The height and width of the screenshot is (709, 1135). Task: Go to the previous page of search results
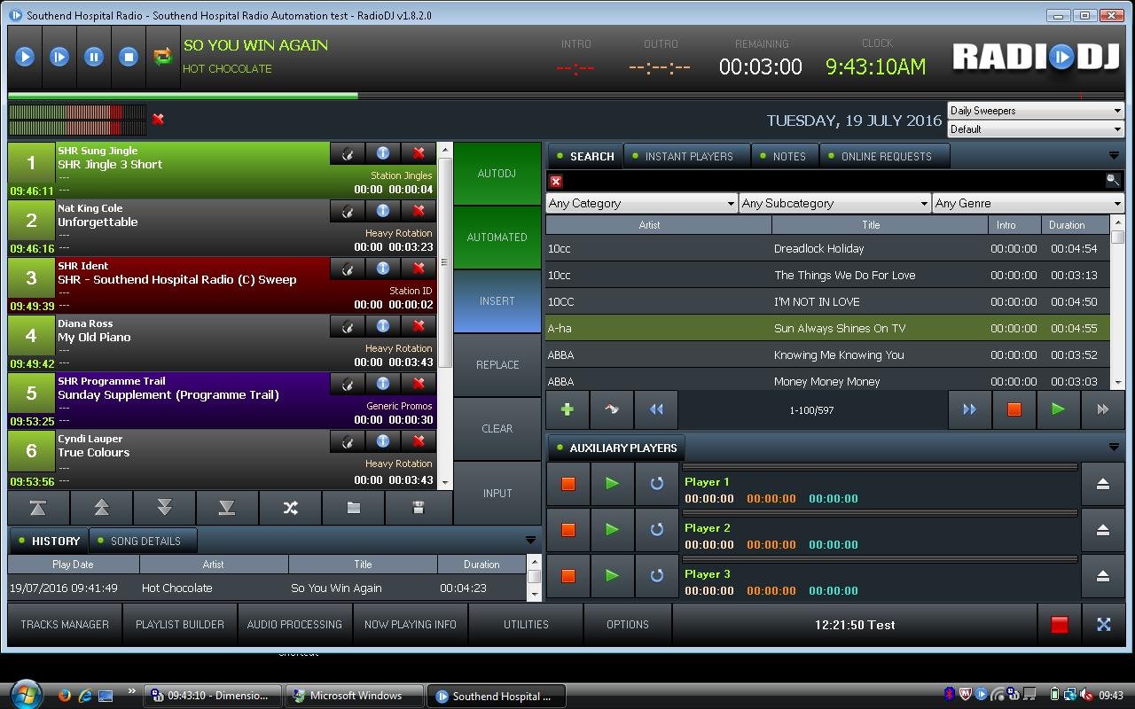656,409
